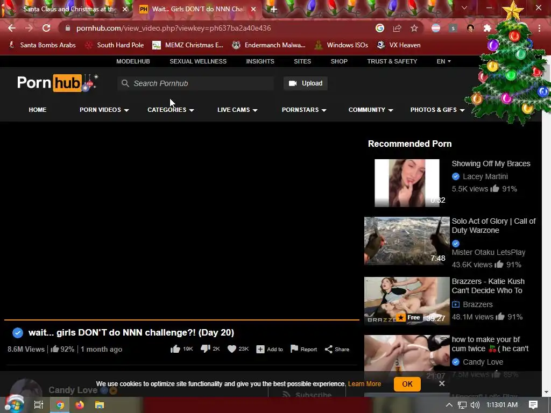
Task: Click the Add to plus icon
Action: [x=260, y=349]
